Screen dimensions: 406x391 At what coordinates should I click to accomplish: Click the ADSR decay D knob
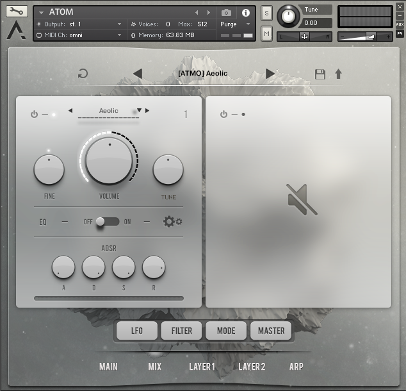tap(93, 267)
